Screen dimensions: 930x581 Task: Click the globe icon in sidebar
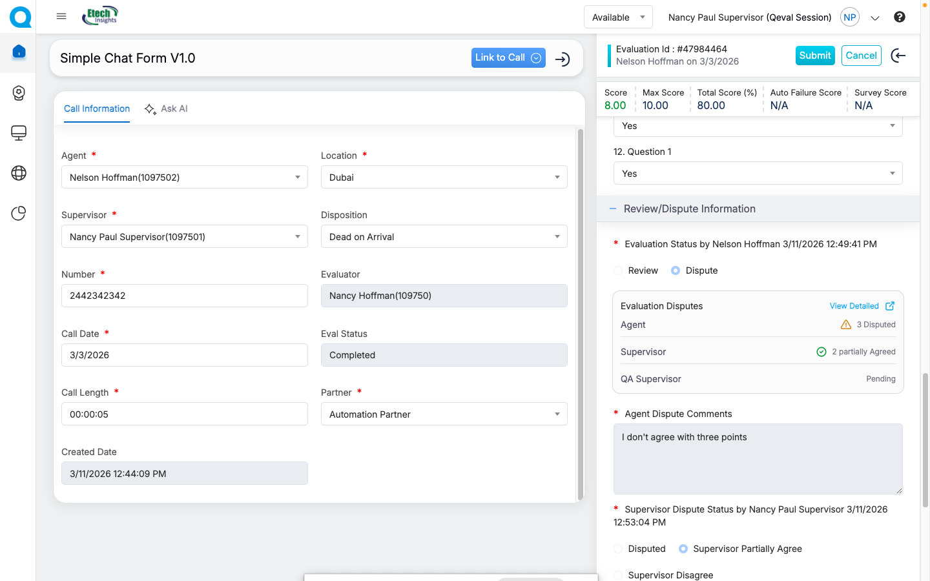point(19,173)
